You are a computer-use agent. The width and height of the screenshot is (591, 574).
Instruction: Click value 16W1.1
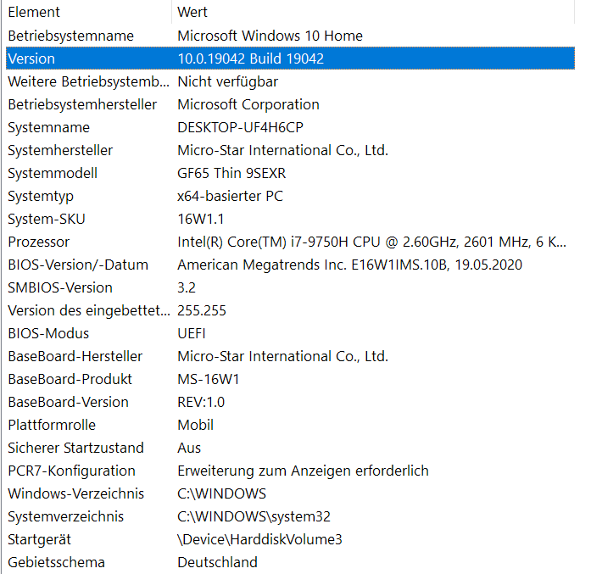200,219
